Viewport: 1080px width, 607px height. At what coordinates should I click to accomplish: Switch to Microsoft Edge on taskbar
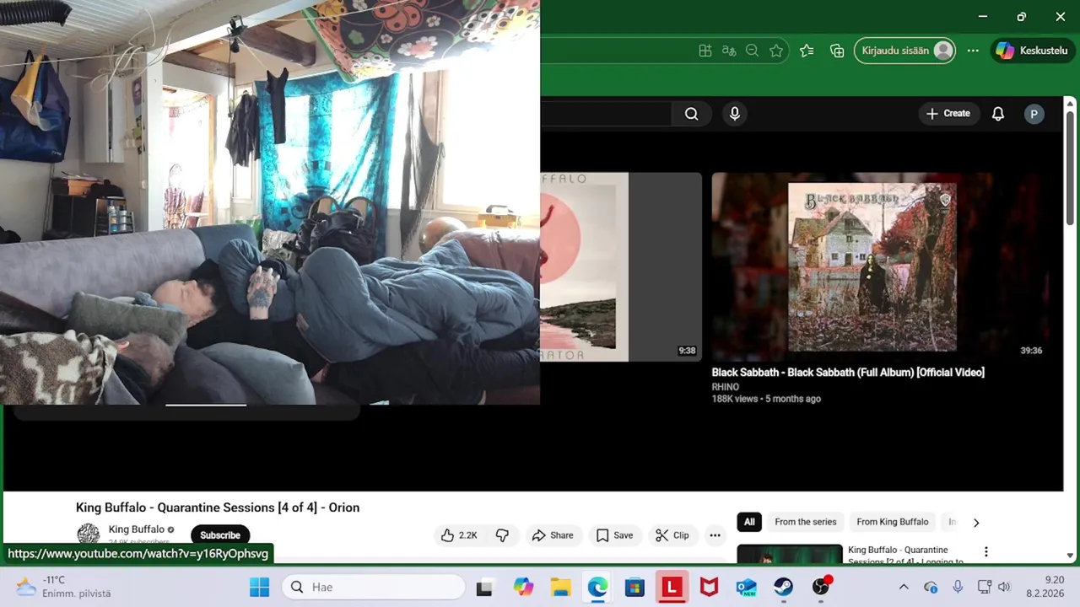click(x=597, y=587)
